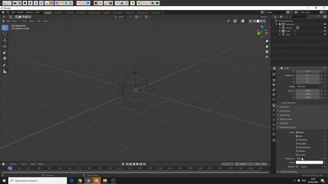This screenshot has width=328, height=184.
Task: Enable the Shadow checkbox
Action: tap(297, 151)
